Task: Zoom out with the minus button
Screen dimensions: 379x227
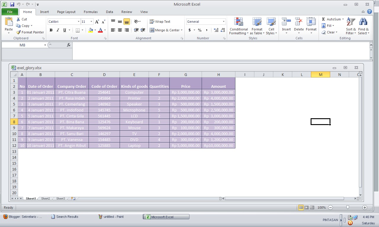Action: pyautogui.click(x=330, y=207)
